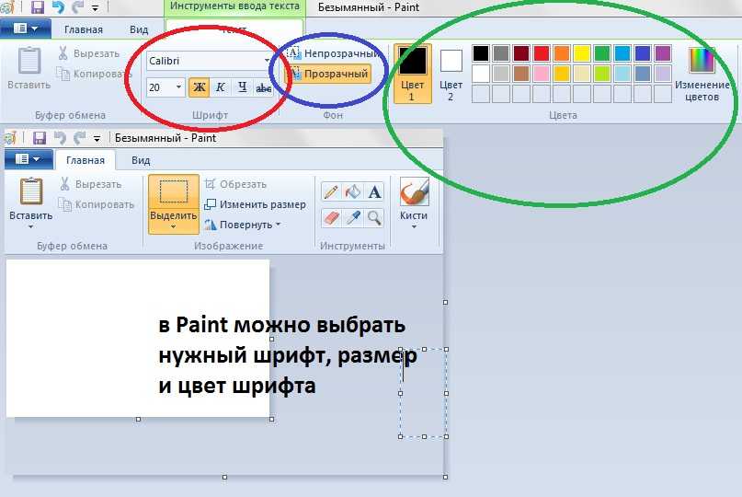Click Save icon in lower window title bar
742x497 pixels.
[40, 138]
